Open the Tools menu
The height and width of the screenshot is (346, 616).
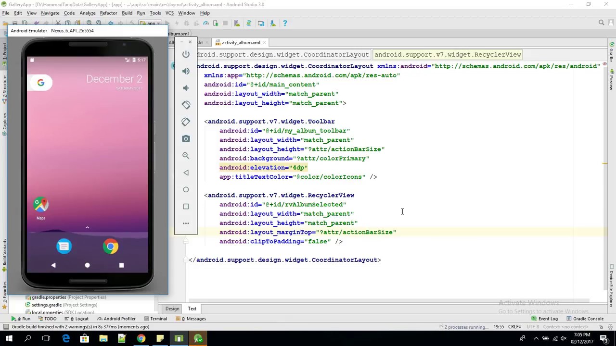point(155,13)
